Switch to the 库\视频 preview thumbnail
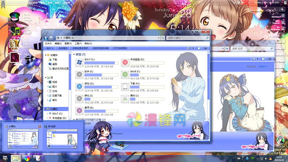 [x=62, y=139]
